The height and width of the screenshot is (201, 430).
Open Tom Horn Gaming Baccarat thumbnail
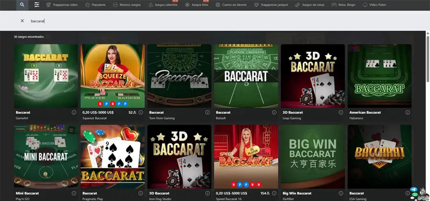click(179, 76)
